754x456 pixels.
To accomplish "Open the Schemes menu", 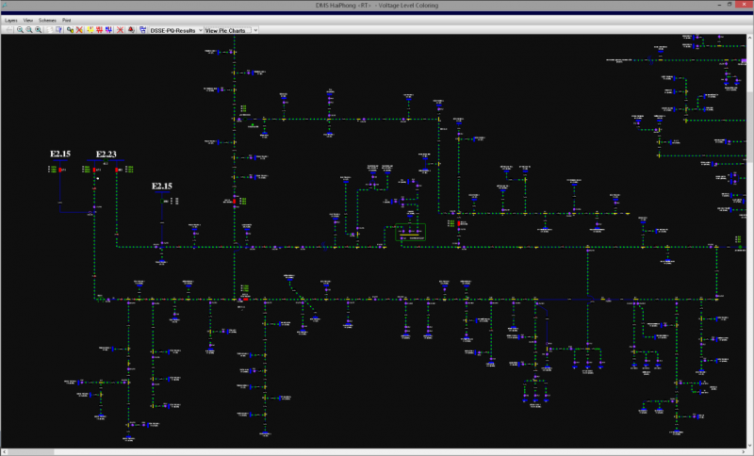I will point(47,20).
